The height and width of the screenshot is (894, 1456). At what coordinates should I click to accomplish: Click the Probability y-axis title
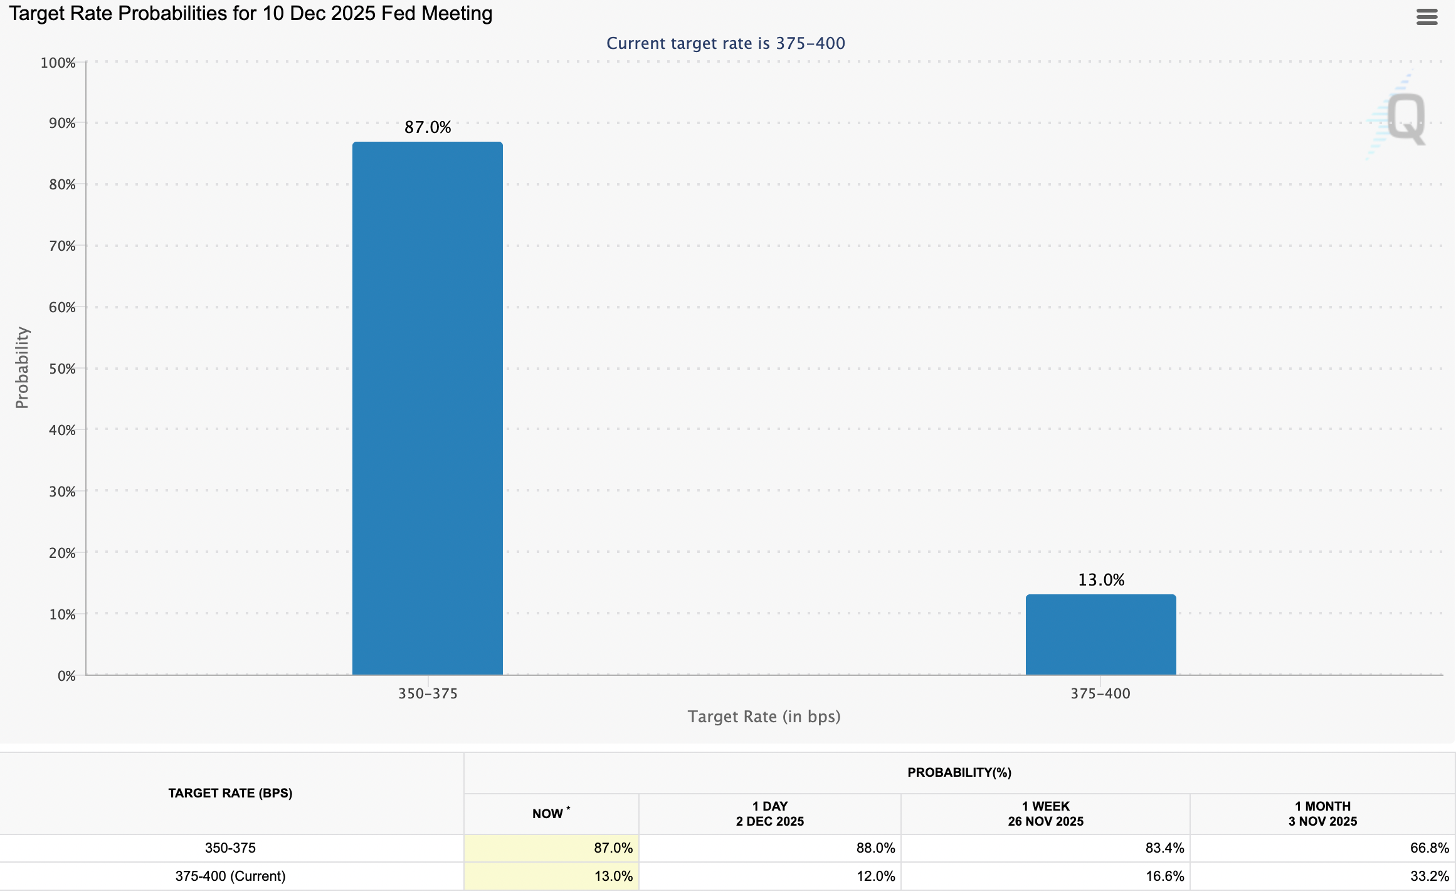[x=22, y=367]
